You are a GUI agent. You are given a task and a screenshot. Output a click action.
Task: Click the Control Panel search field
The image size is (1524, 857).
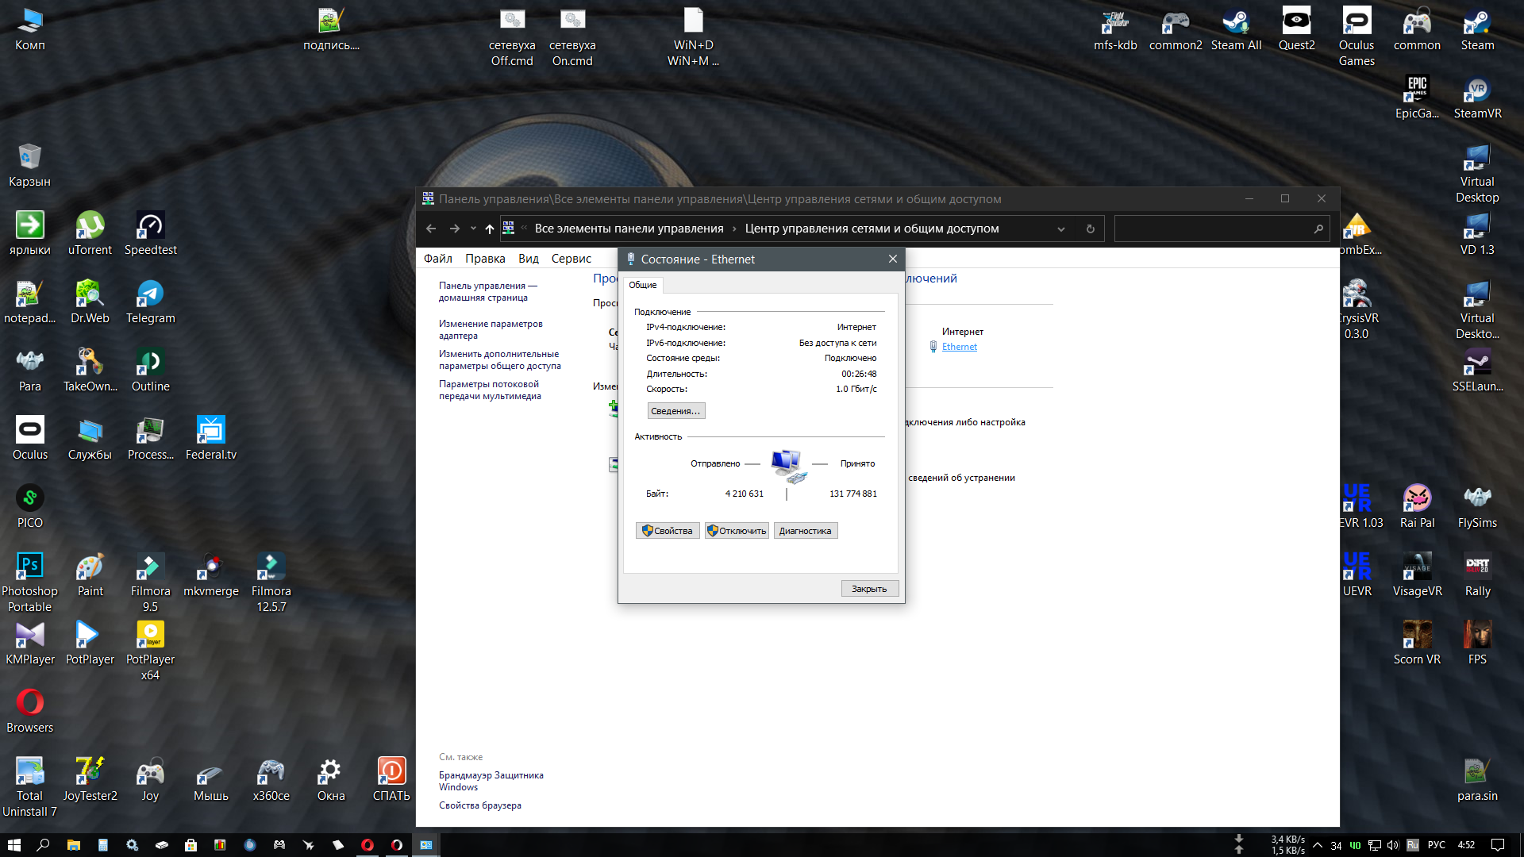[x=1213, y=229]
